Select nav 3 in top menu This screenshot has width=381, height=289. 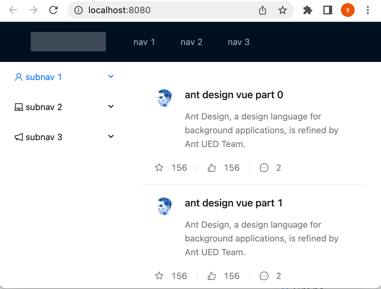pyautogui.click(x=239, y=42)
